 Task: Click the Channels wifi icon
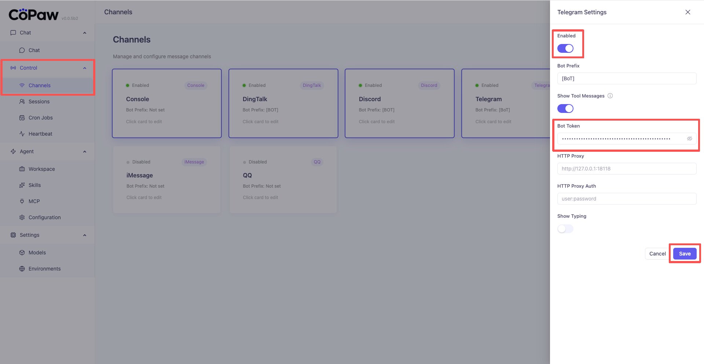click(x=22, y=85)
